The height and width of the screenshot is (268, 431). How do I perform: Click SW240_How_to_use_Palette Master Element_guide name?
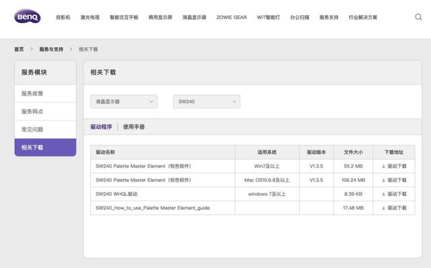(153, 208)
